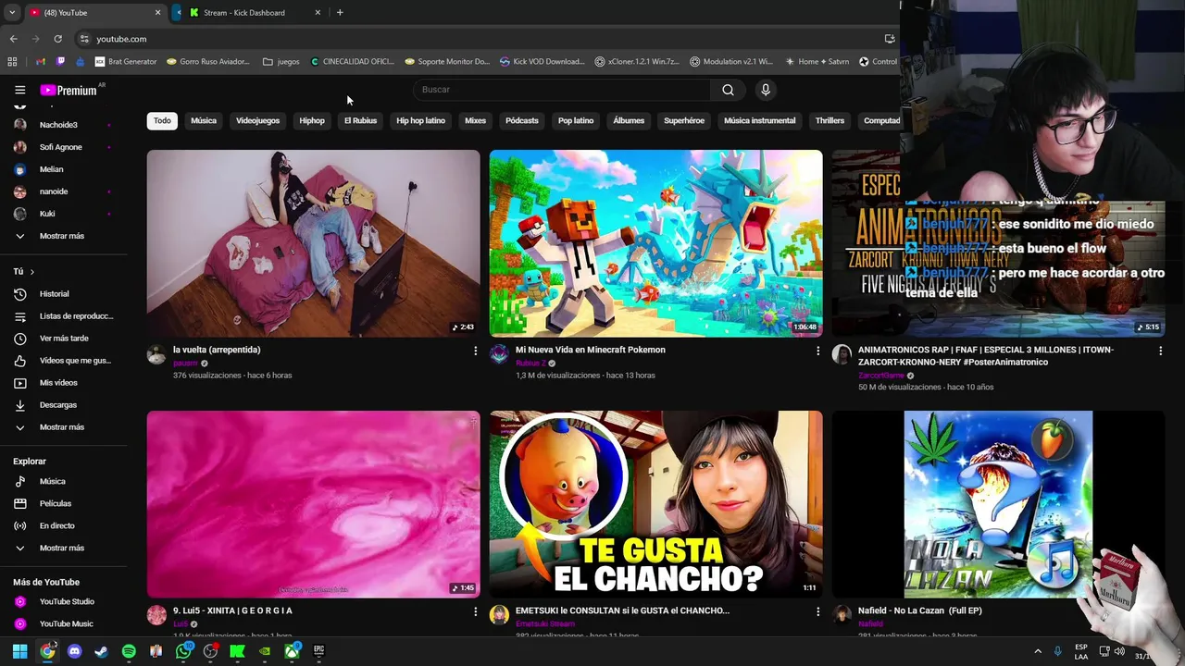Open options for Mi Nueva Vida en Minecraft
Screen dimensions: 1185x666
(x=817, y=351)
